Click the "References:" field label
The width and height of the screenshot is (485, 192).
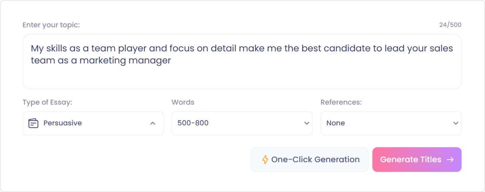point(341,102)
